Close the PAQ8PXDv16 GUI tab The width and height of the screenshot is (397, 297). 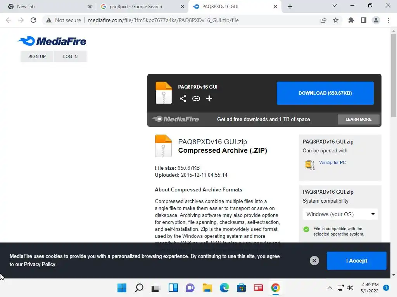pos(275,7)
